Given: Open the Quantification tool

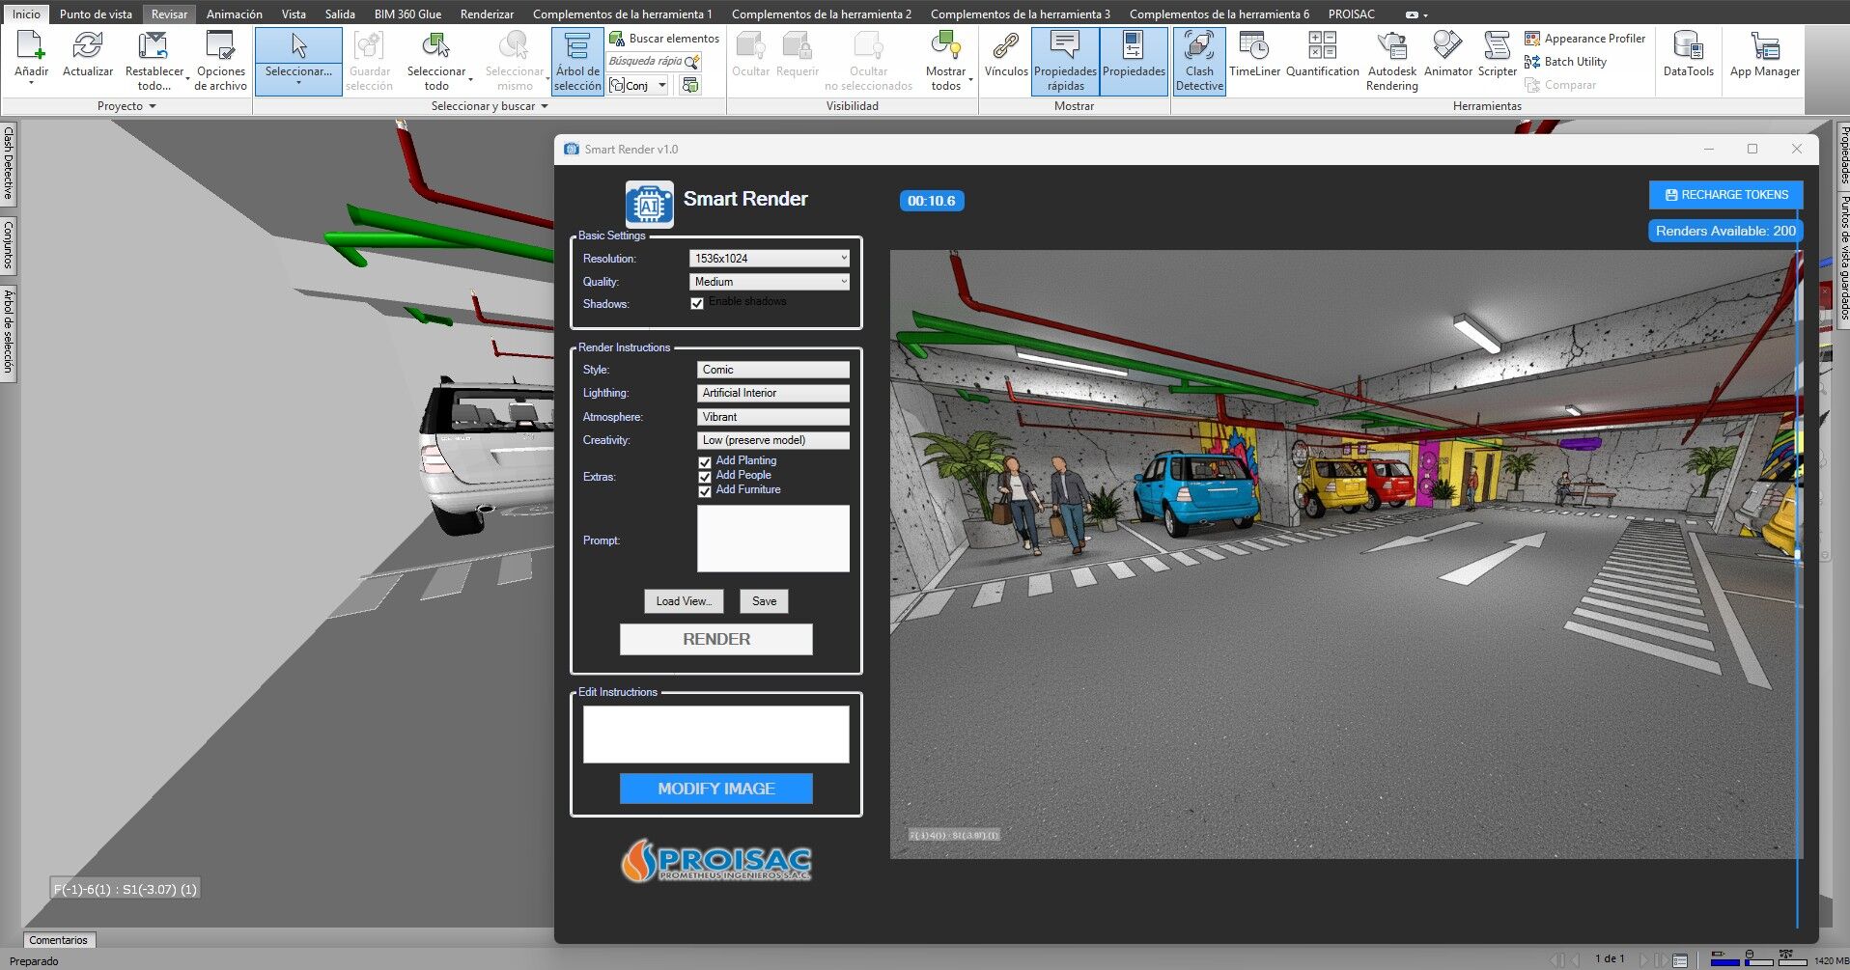Looking at the screenshot, I should (1322, 56).
